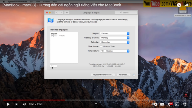Open the Apple menu

coord(4,1)
